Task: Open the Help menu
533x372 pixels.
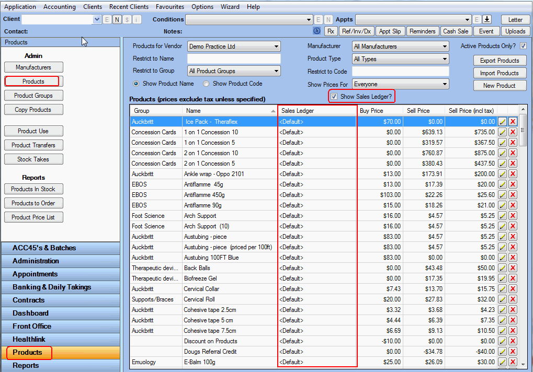Action: click(x=253, y=6)
